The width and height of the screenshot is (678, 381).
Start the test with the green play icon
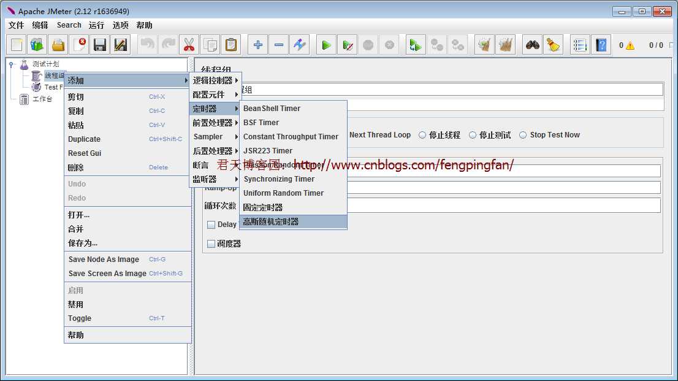327,45
